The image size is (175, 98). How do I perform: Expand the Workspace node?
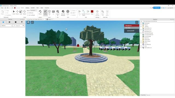click(141, 23)
